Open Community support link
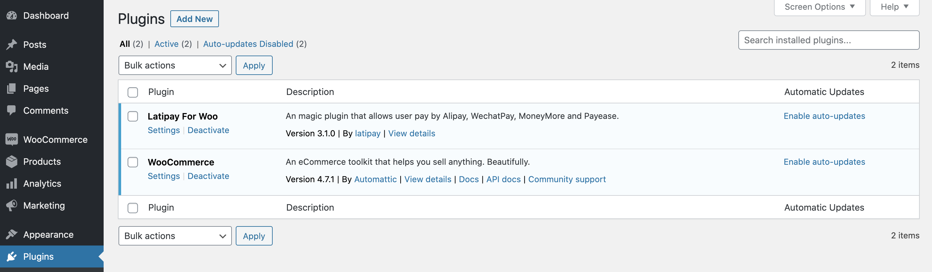Image resolution: width=932 pixels, height=272 pixels. [x=567, y=179]
